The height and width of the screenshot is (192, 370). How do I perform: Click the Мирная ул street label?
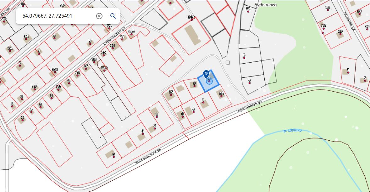pos(349,21)
